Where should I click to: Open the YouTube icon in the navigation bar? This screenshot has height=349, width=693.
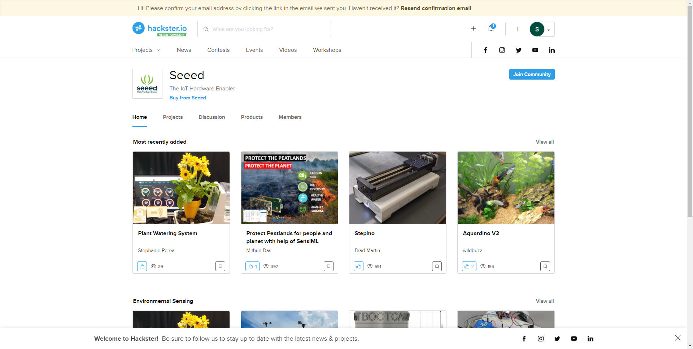[535, 50]
